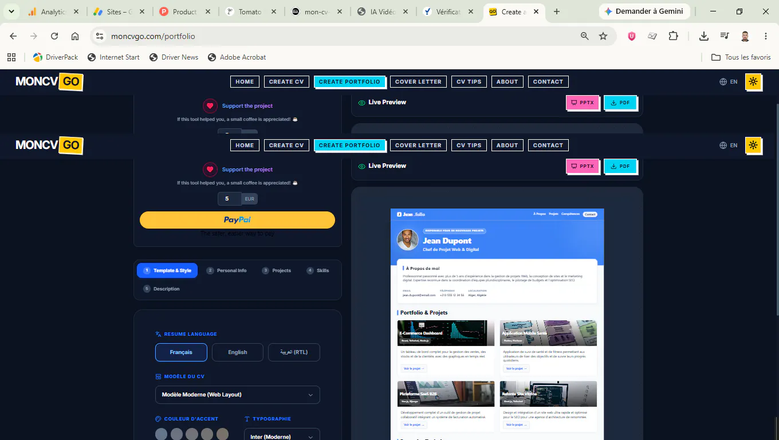The width and height of the screenshot is (779, 440).
Task: Open COVER LETTER in the lower navbar
Action: click(418, 146)
